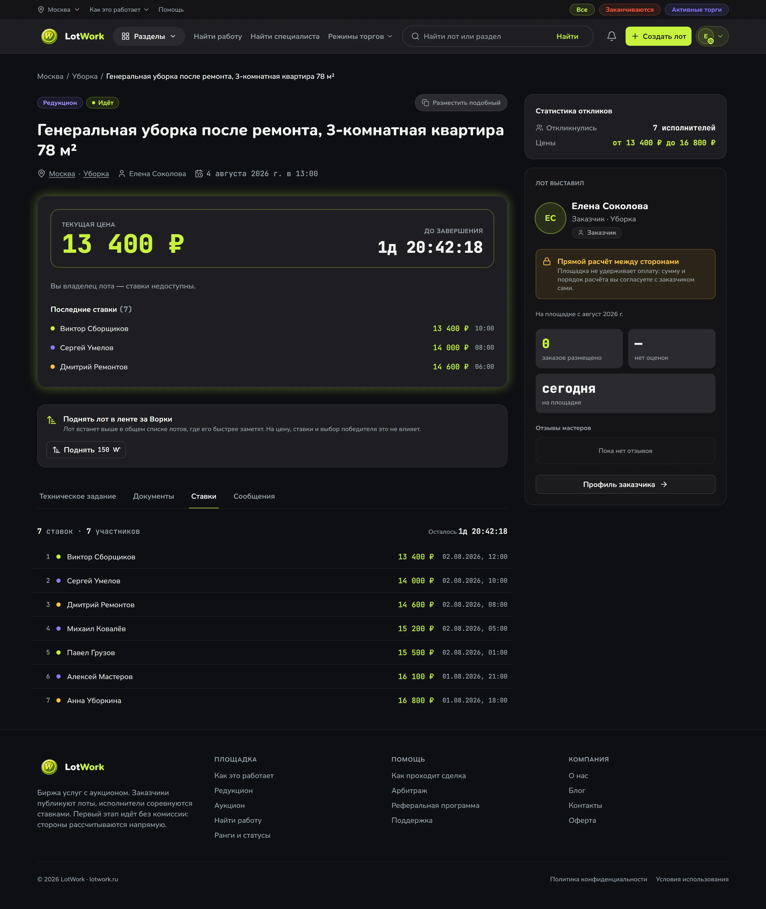The height and width of the screenshot is (909, 766).
Task: Go to Найти работу in navigation
Action: pyautogui.click(x=218, y=36)
